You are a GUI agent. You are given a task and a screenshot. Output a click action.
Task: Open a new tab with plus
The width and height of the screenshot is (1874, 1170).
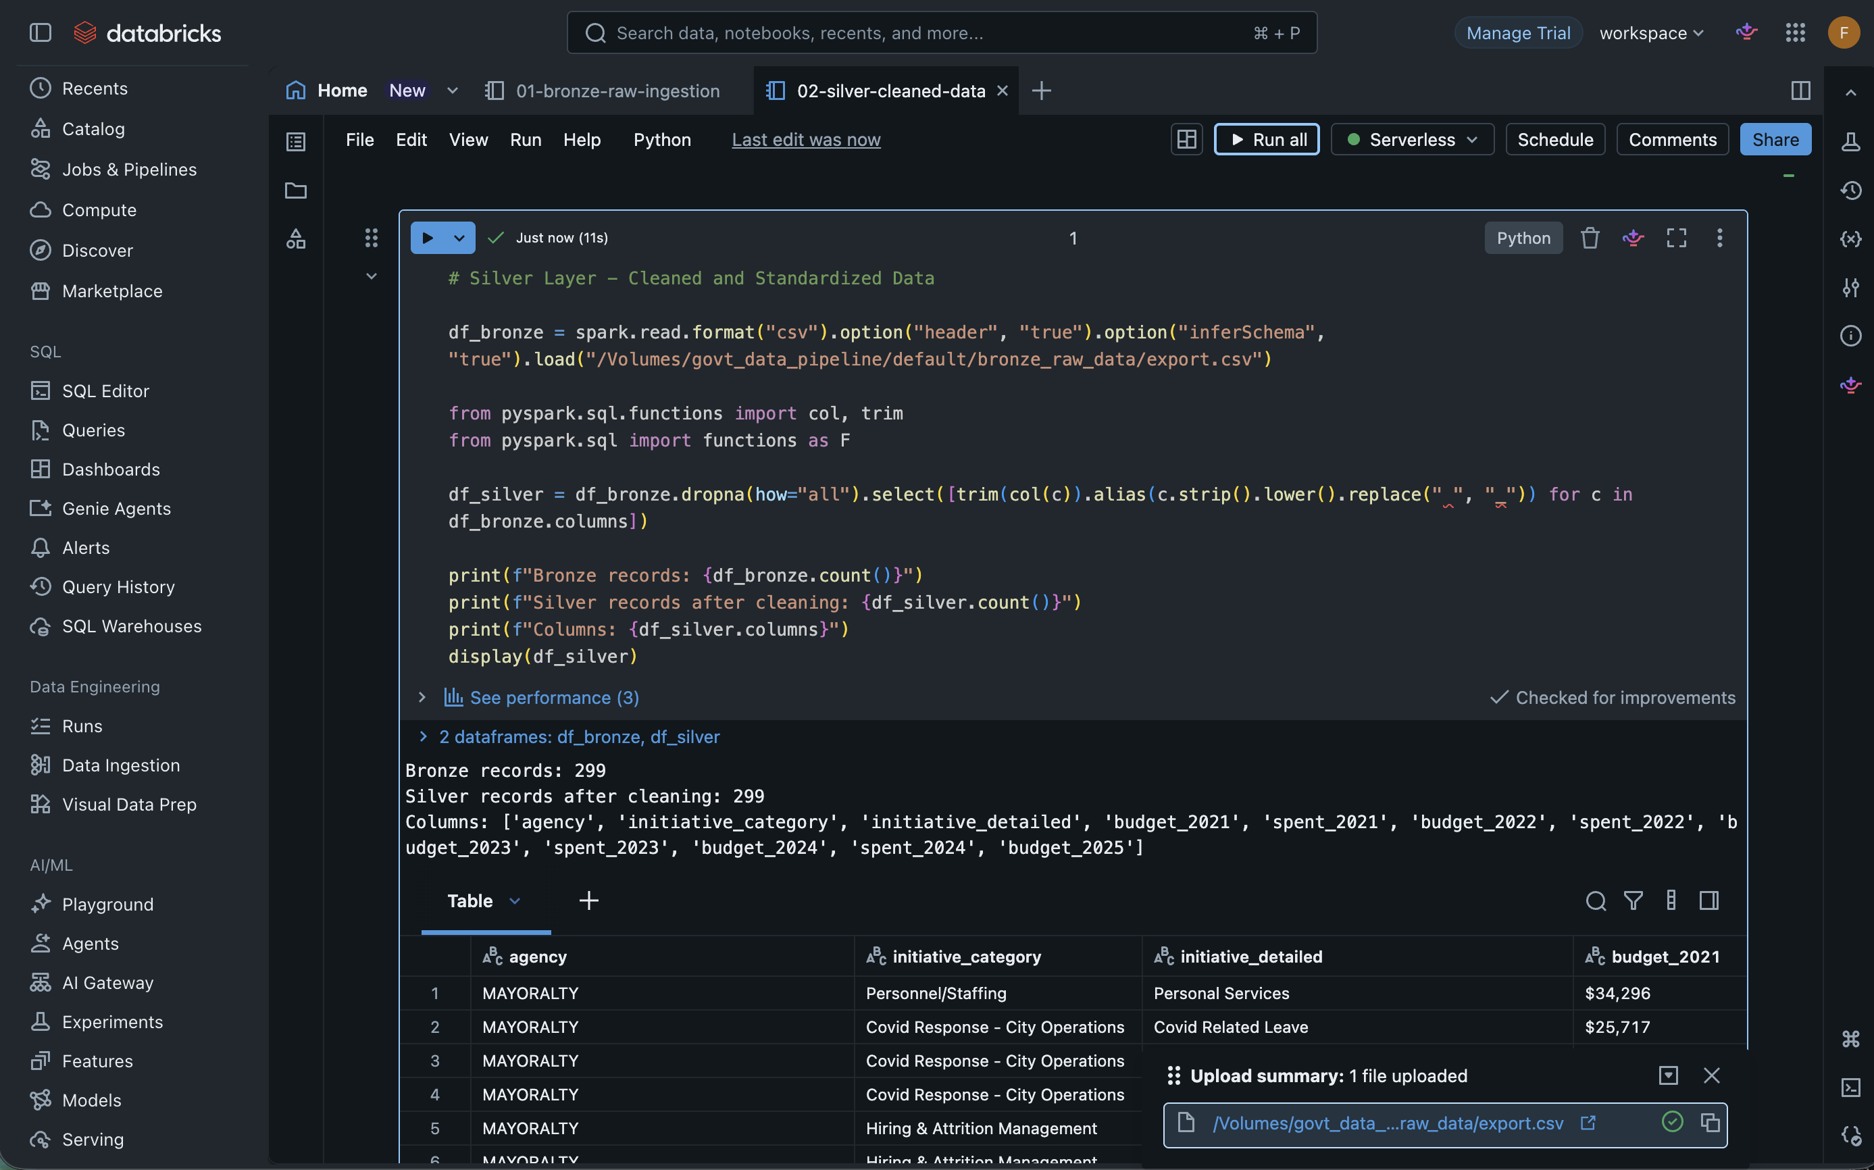click(1042, 91)
